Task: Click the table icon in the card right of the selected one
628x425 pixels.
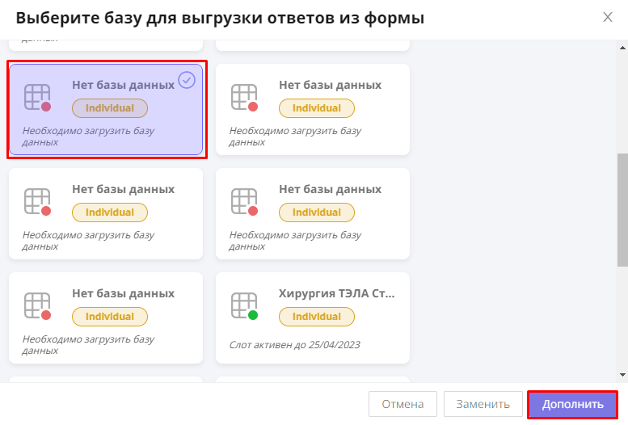Action: (243, 96)
